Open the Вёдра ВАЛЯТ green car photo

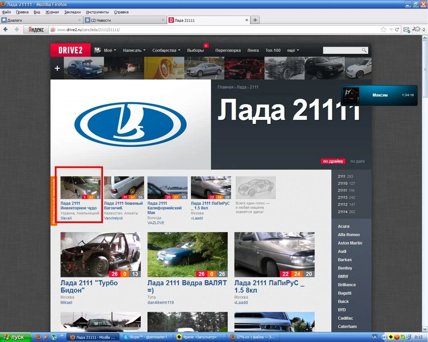click(188, 255)
